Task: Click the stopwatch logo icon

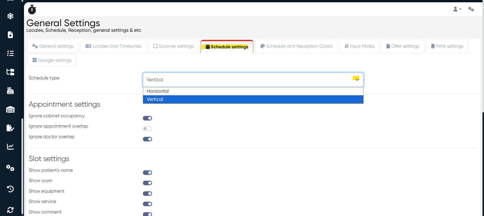Action: tap(32, 10)
